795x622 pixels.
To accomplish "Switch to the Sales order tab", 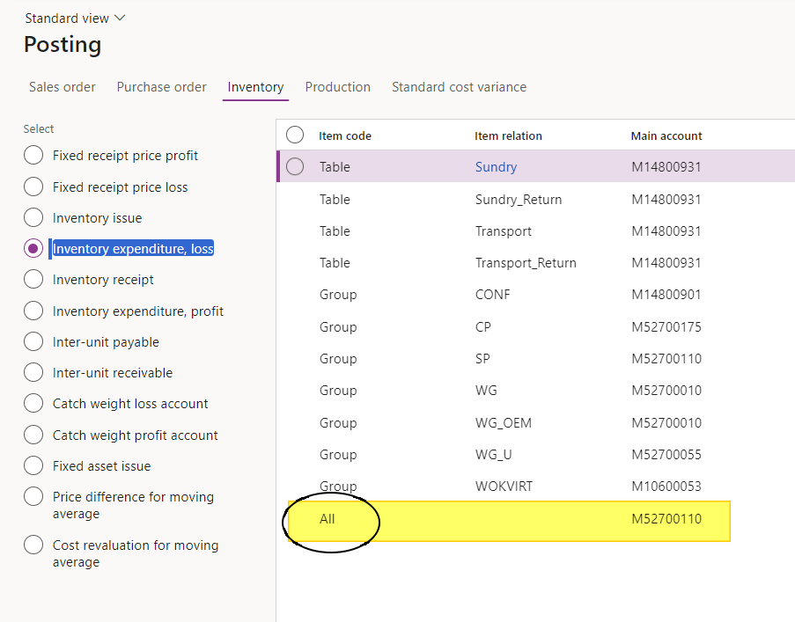I will [x=62, y=87].
